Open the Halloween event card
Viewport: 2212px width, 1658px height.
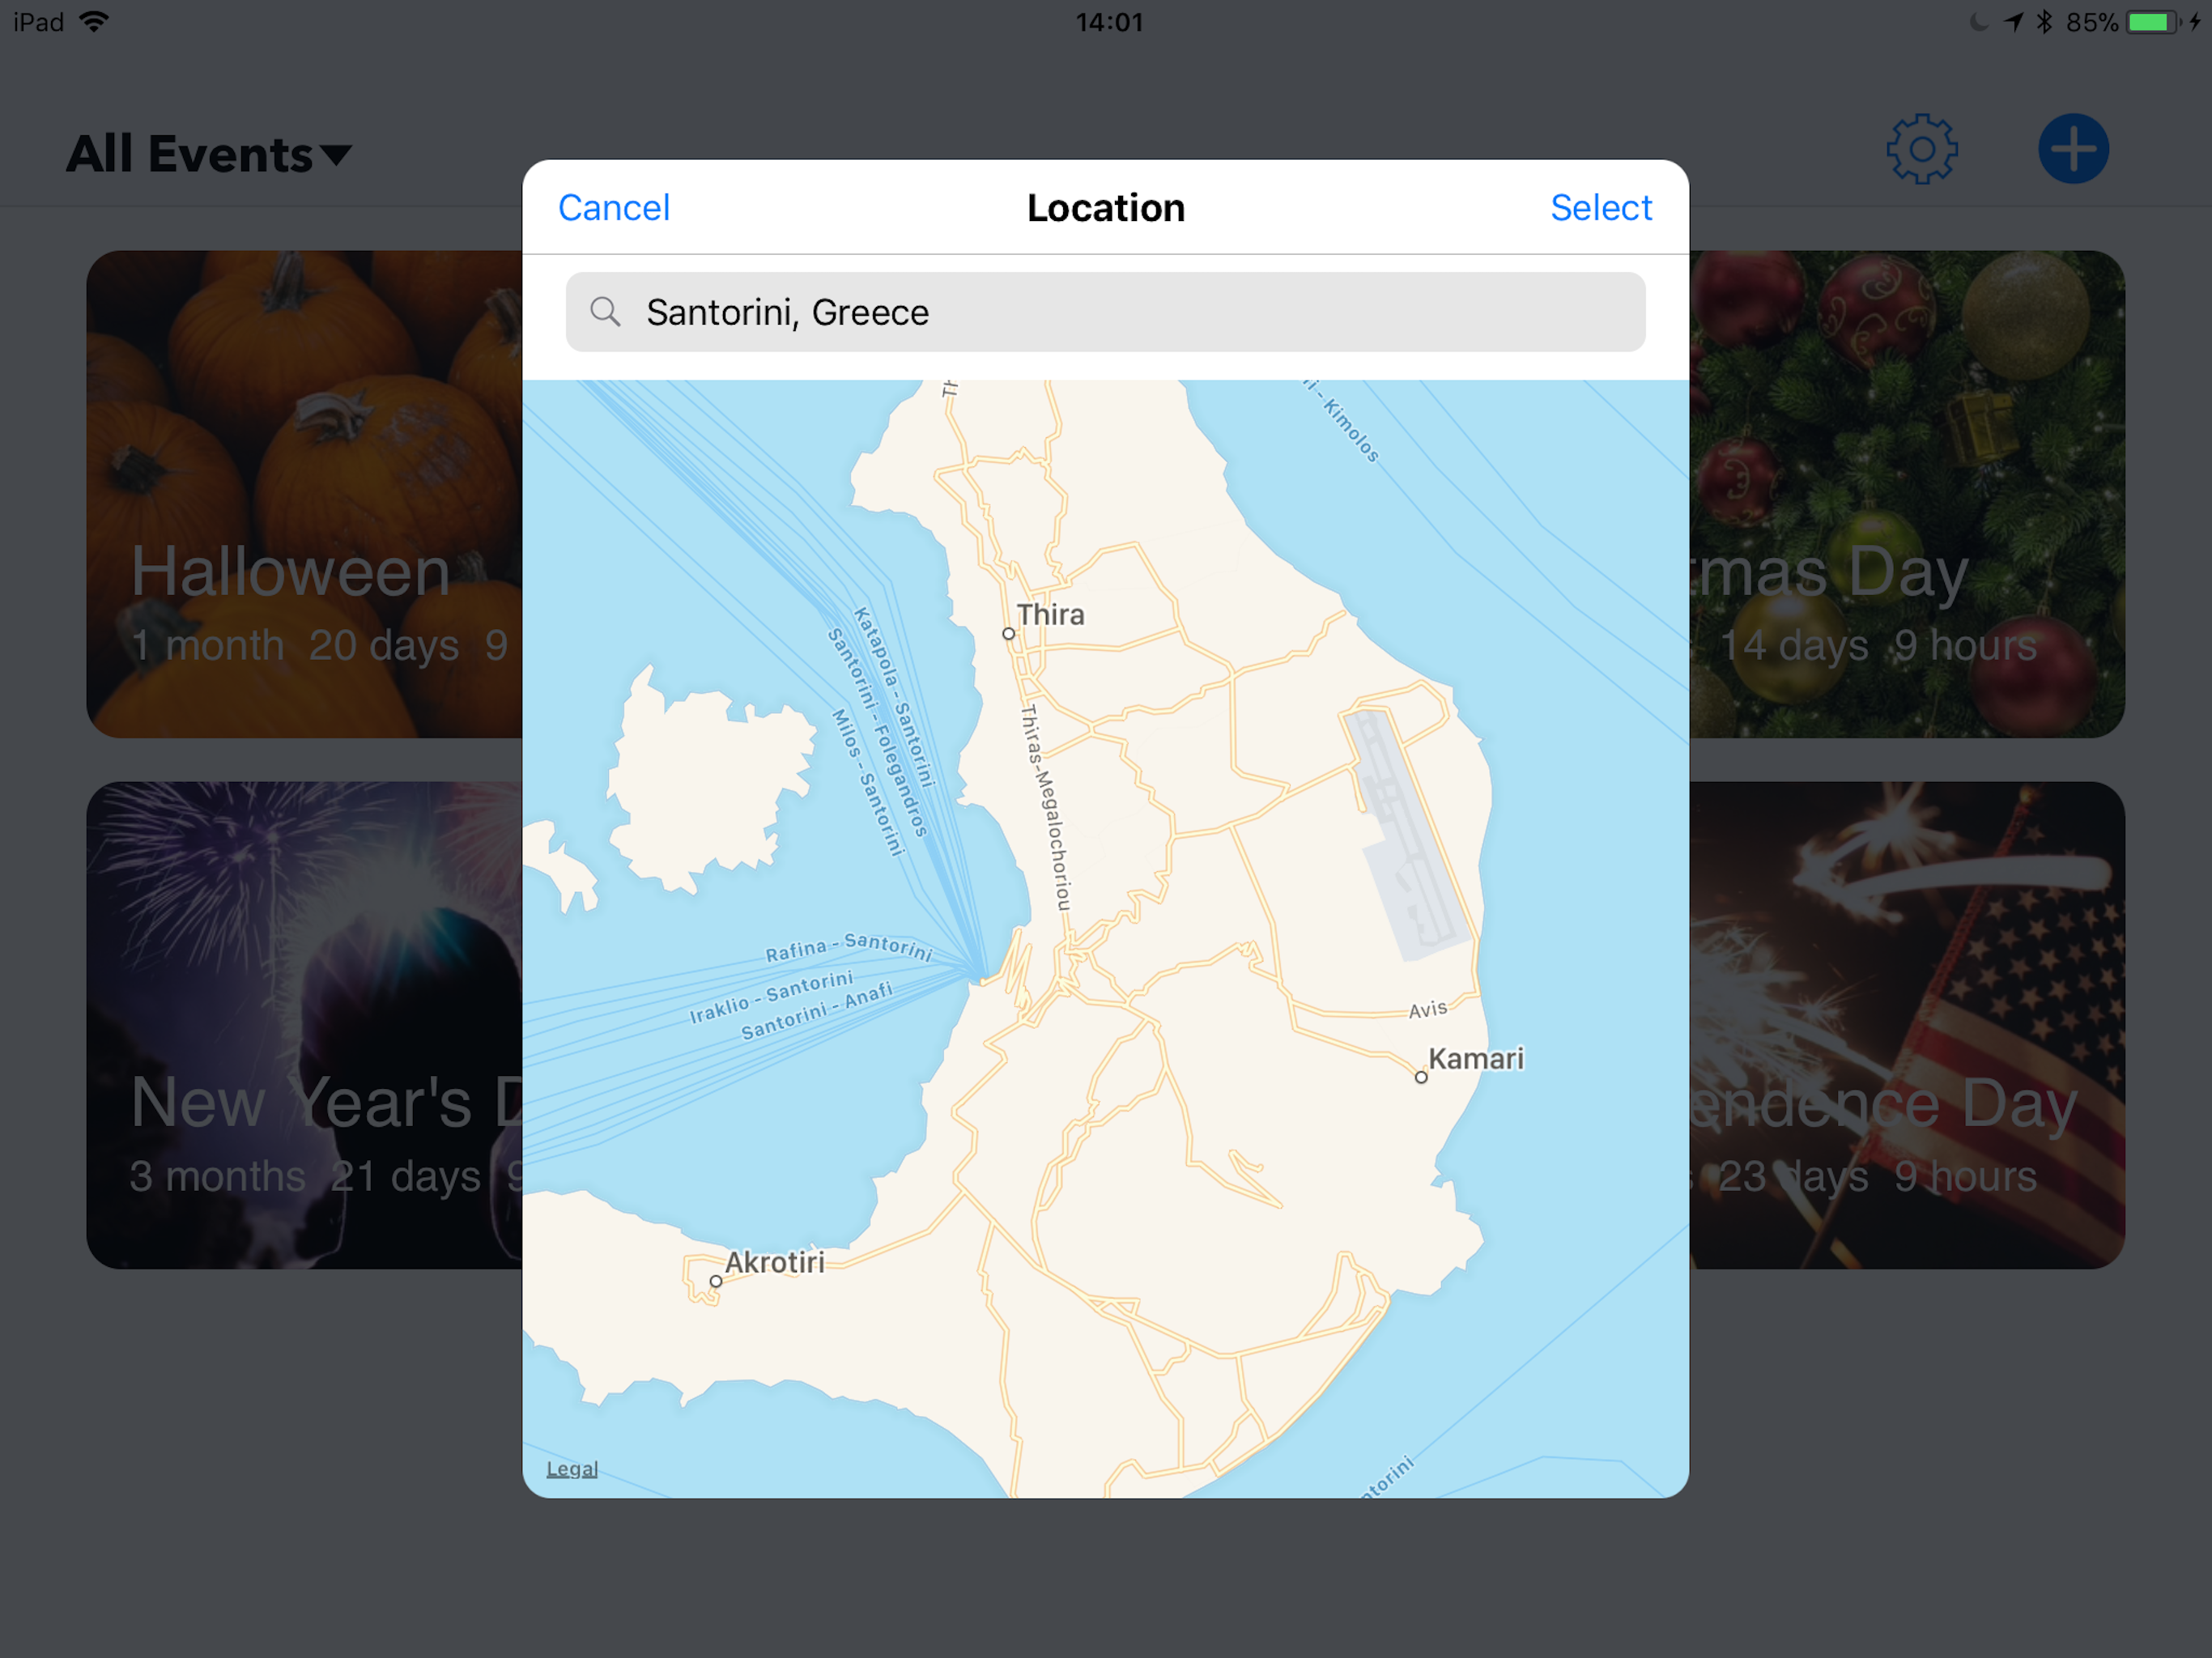pos(304,494)
